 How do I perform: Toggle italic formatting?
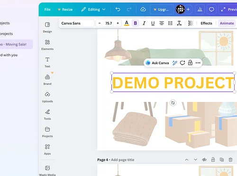coord(144,23)
